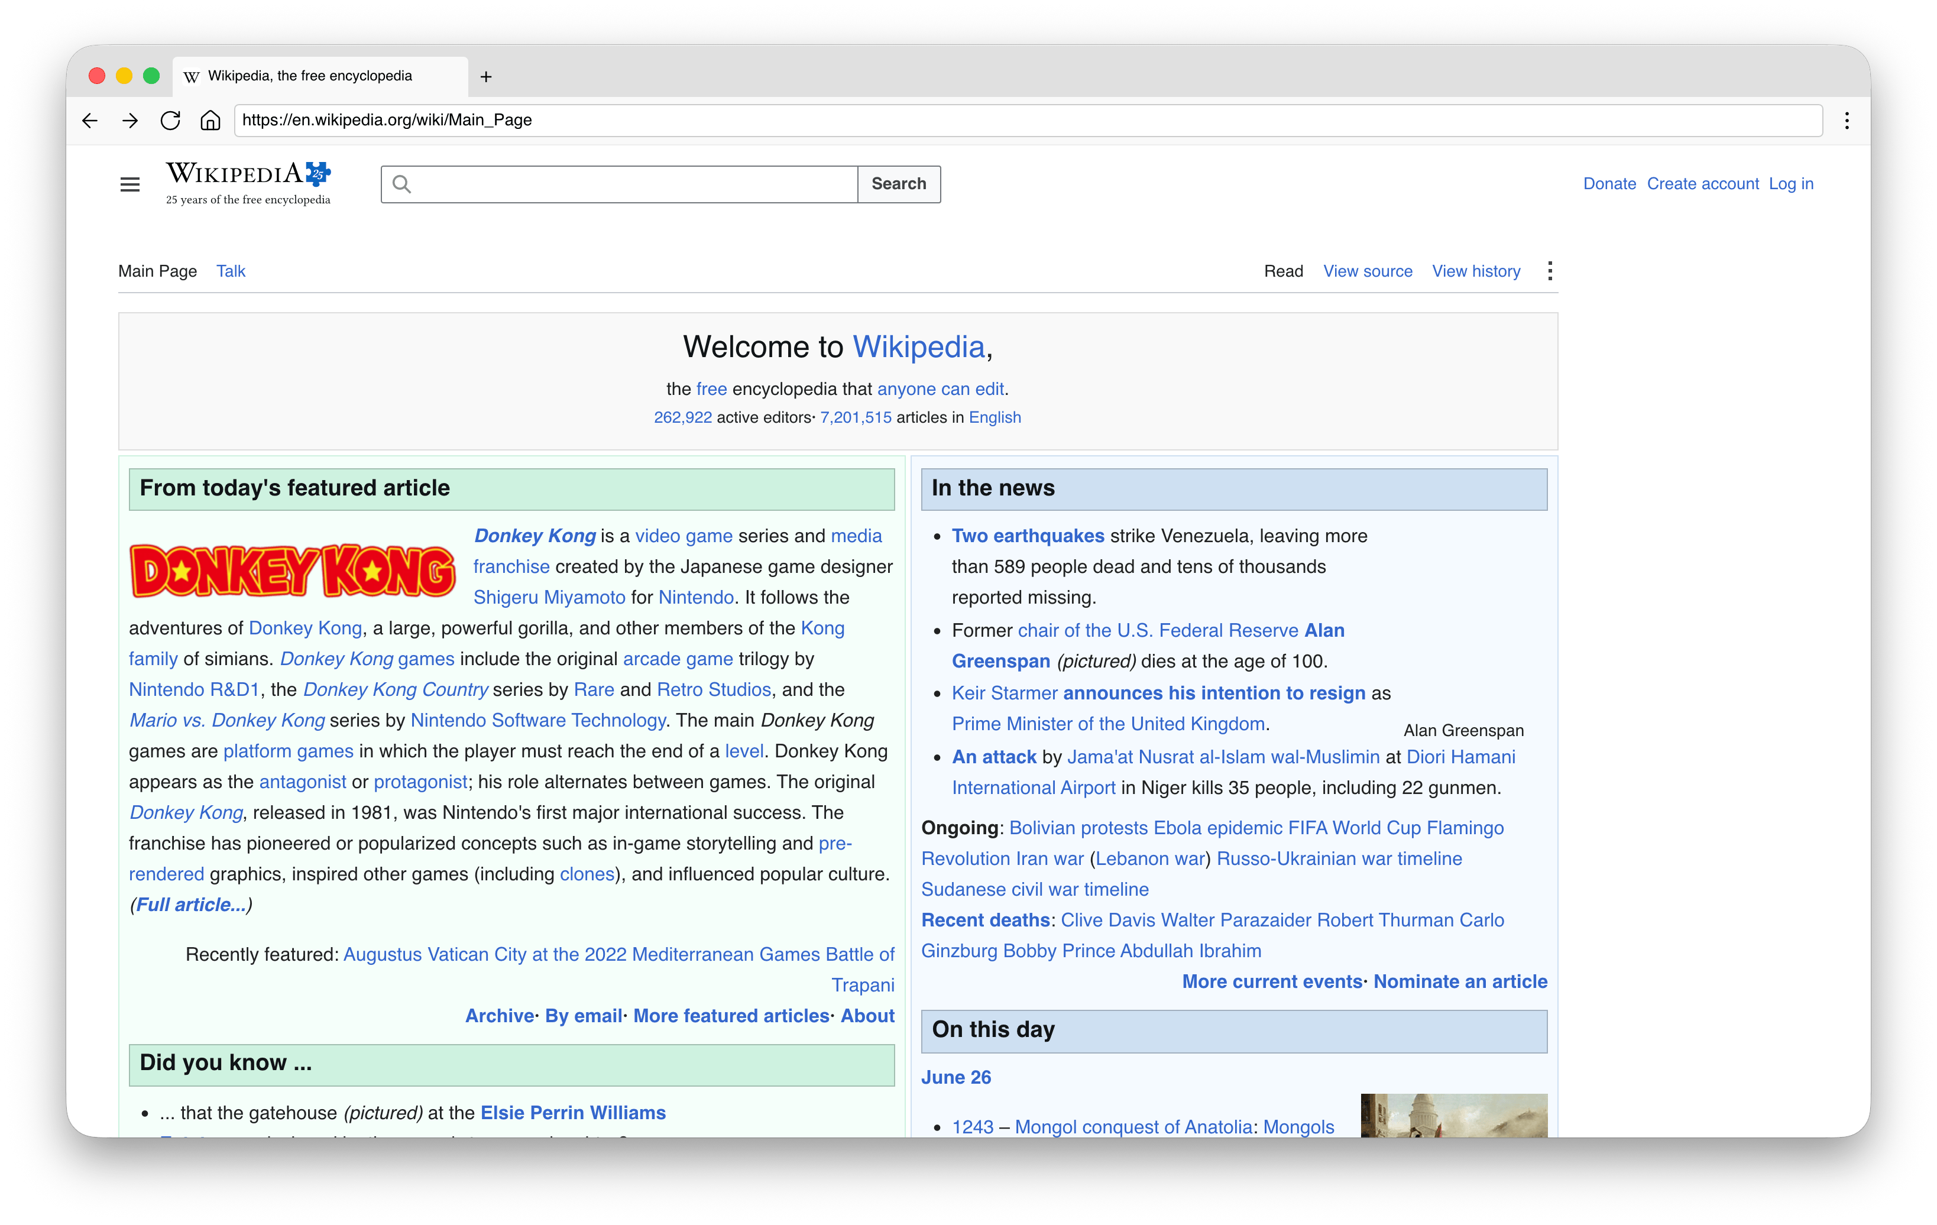Click the Log in link
The height and width of the screenshot is (1225, 1937).
(x=1790, y=184)
